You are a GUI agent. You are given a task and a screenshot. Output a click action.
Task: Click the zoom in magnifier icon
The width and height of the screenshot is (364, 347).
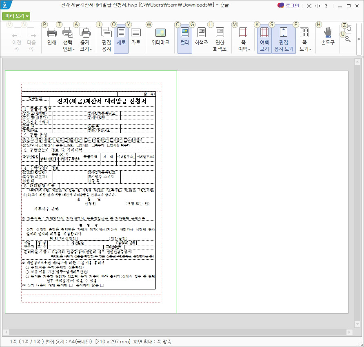349,29
